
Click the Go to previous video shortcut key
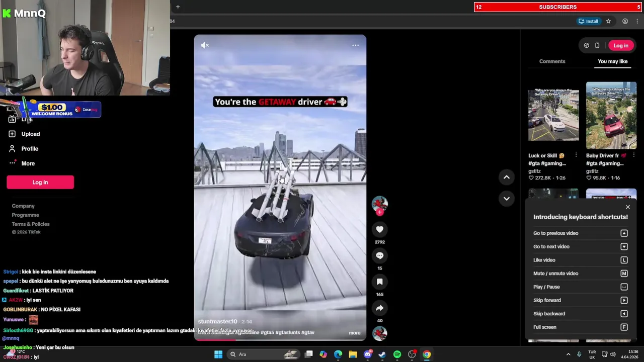pyautogui.click(x=624, y=233)
